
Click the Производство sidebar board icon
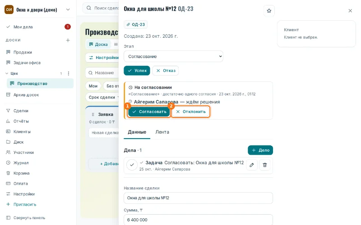pos(12,83)
